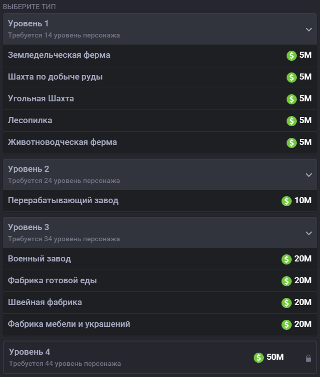Click the dollar icon in Уровень 4 row

259,358
